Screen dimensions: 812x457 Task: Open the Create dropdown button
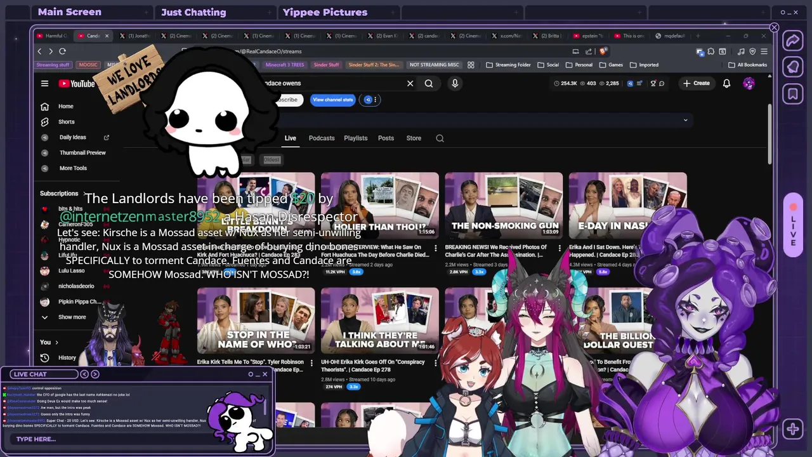697,83
